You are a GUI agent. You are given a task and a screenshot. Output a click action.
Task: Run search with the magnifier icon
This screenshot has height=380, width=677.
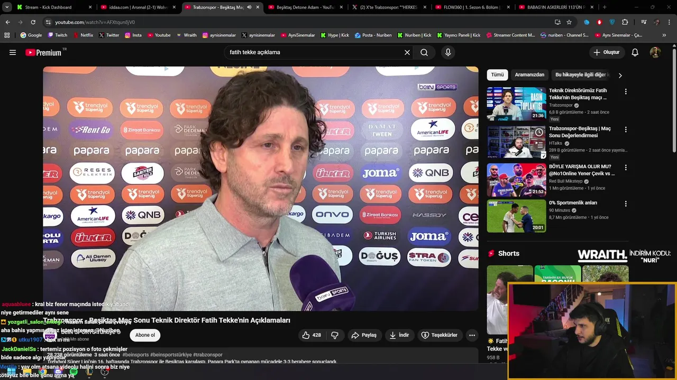pos(424,52)
